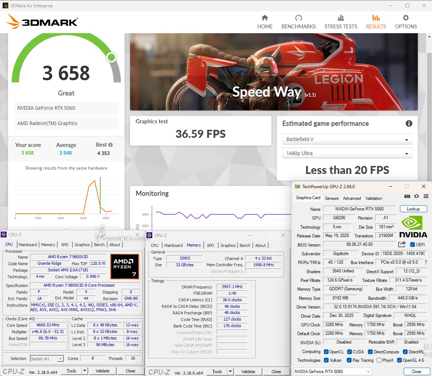Screen dimensions: 432x376
Task: Open the SPD tab in CPU-Z CPU window
Action: pyautogui.click(x=65, y=245)
